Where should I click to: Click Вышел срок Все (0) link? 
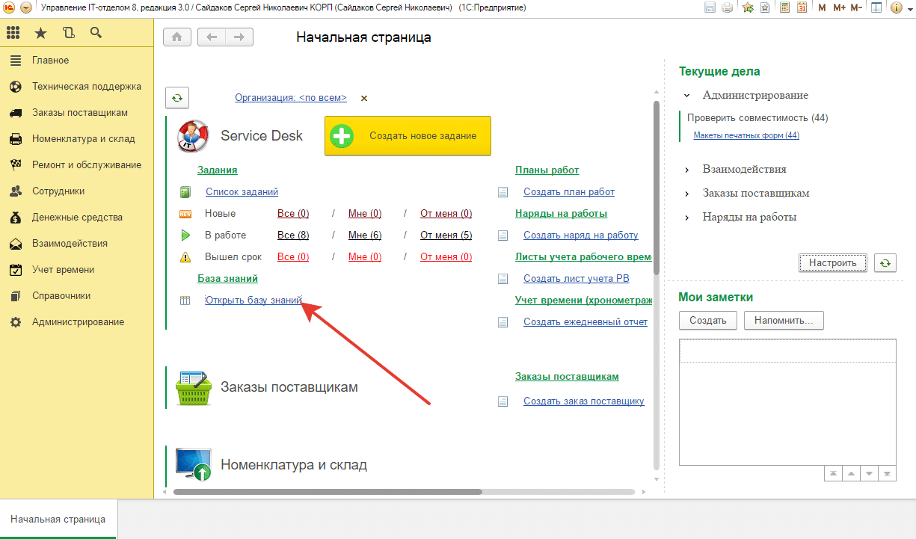pos(293,256)
